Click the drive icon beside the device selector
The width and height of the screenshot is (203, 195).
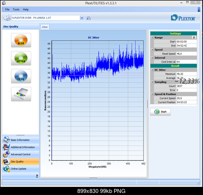coord(7,18)
